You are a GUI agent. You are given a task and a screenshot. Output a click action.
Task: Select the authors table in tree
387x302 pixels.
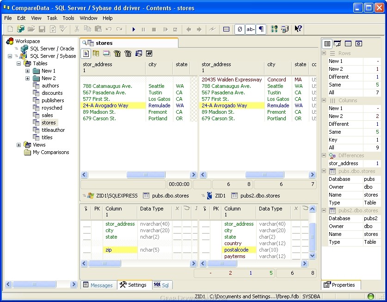[x=50, y=86]
